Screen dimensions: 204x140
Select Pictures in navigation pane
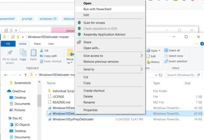[17, 110]
